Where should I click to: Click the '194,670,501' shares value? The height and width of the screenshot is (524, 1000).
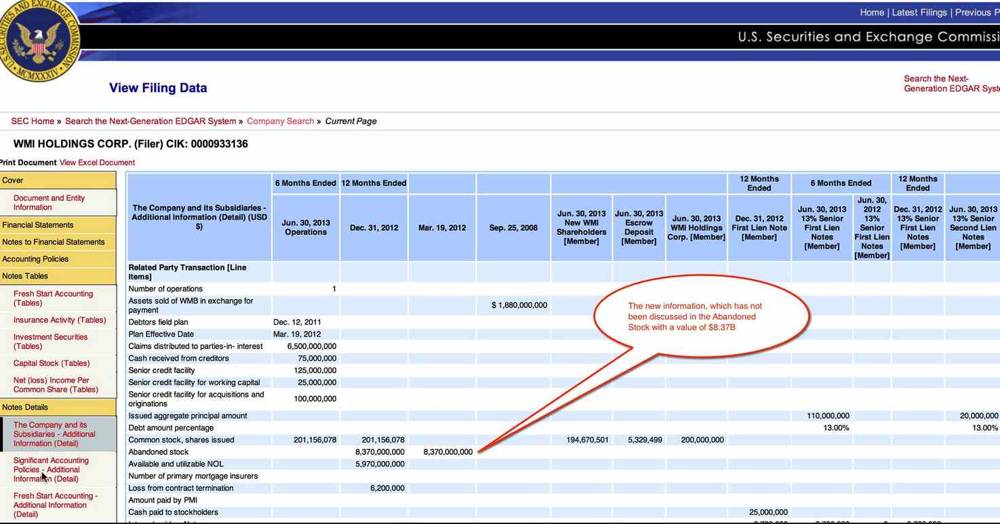pos(587,440)
